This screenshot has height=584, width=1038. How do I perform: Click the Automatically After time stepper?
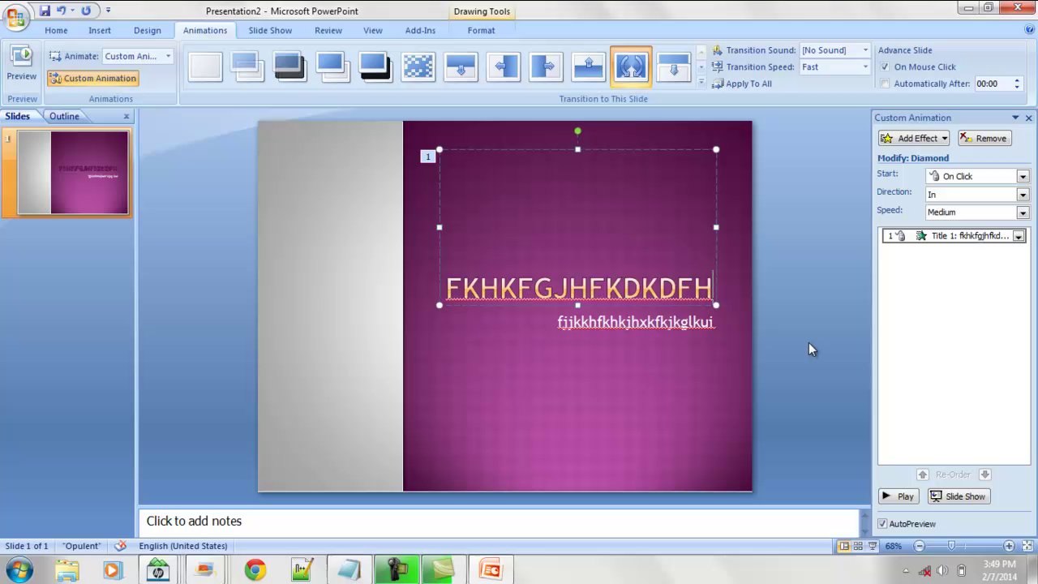click(1017, 84)
